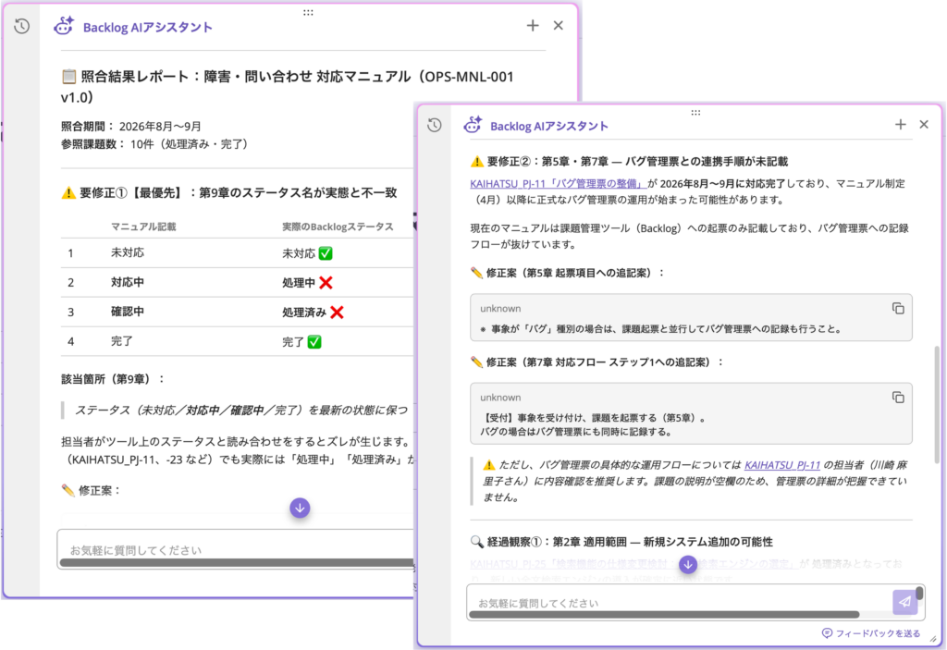Click the 修正案 label in the back window
This screenshot has width=947, height=650.
coord(92,491)
